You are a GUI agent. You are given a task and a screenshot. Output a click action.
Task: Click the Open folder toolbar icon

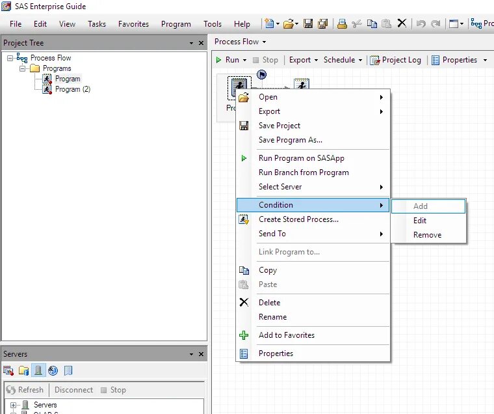pyautogui.click(x=288, y=23)
